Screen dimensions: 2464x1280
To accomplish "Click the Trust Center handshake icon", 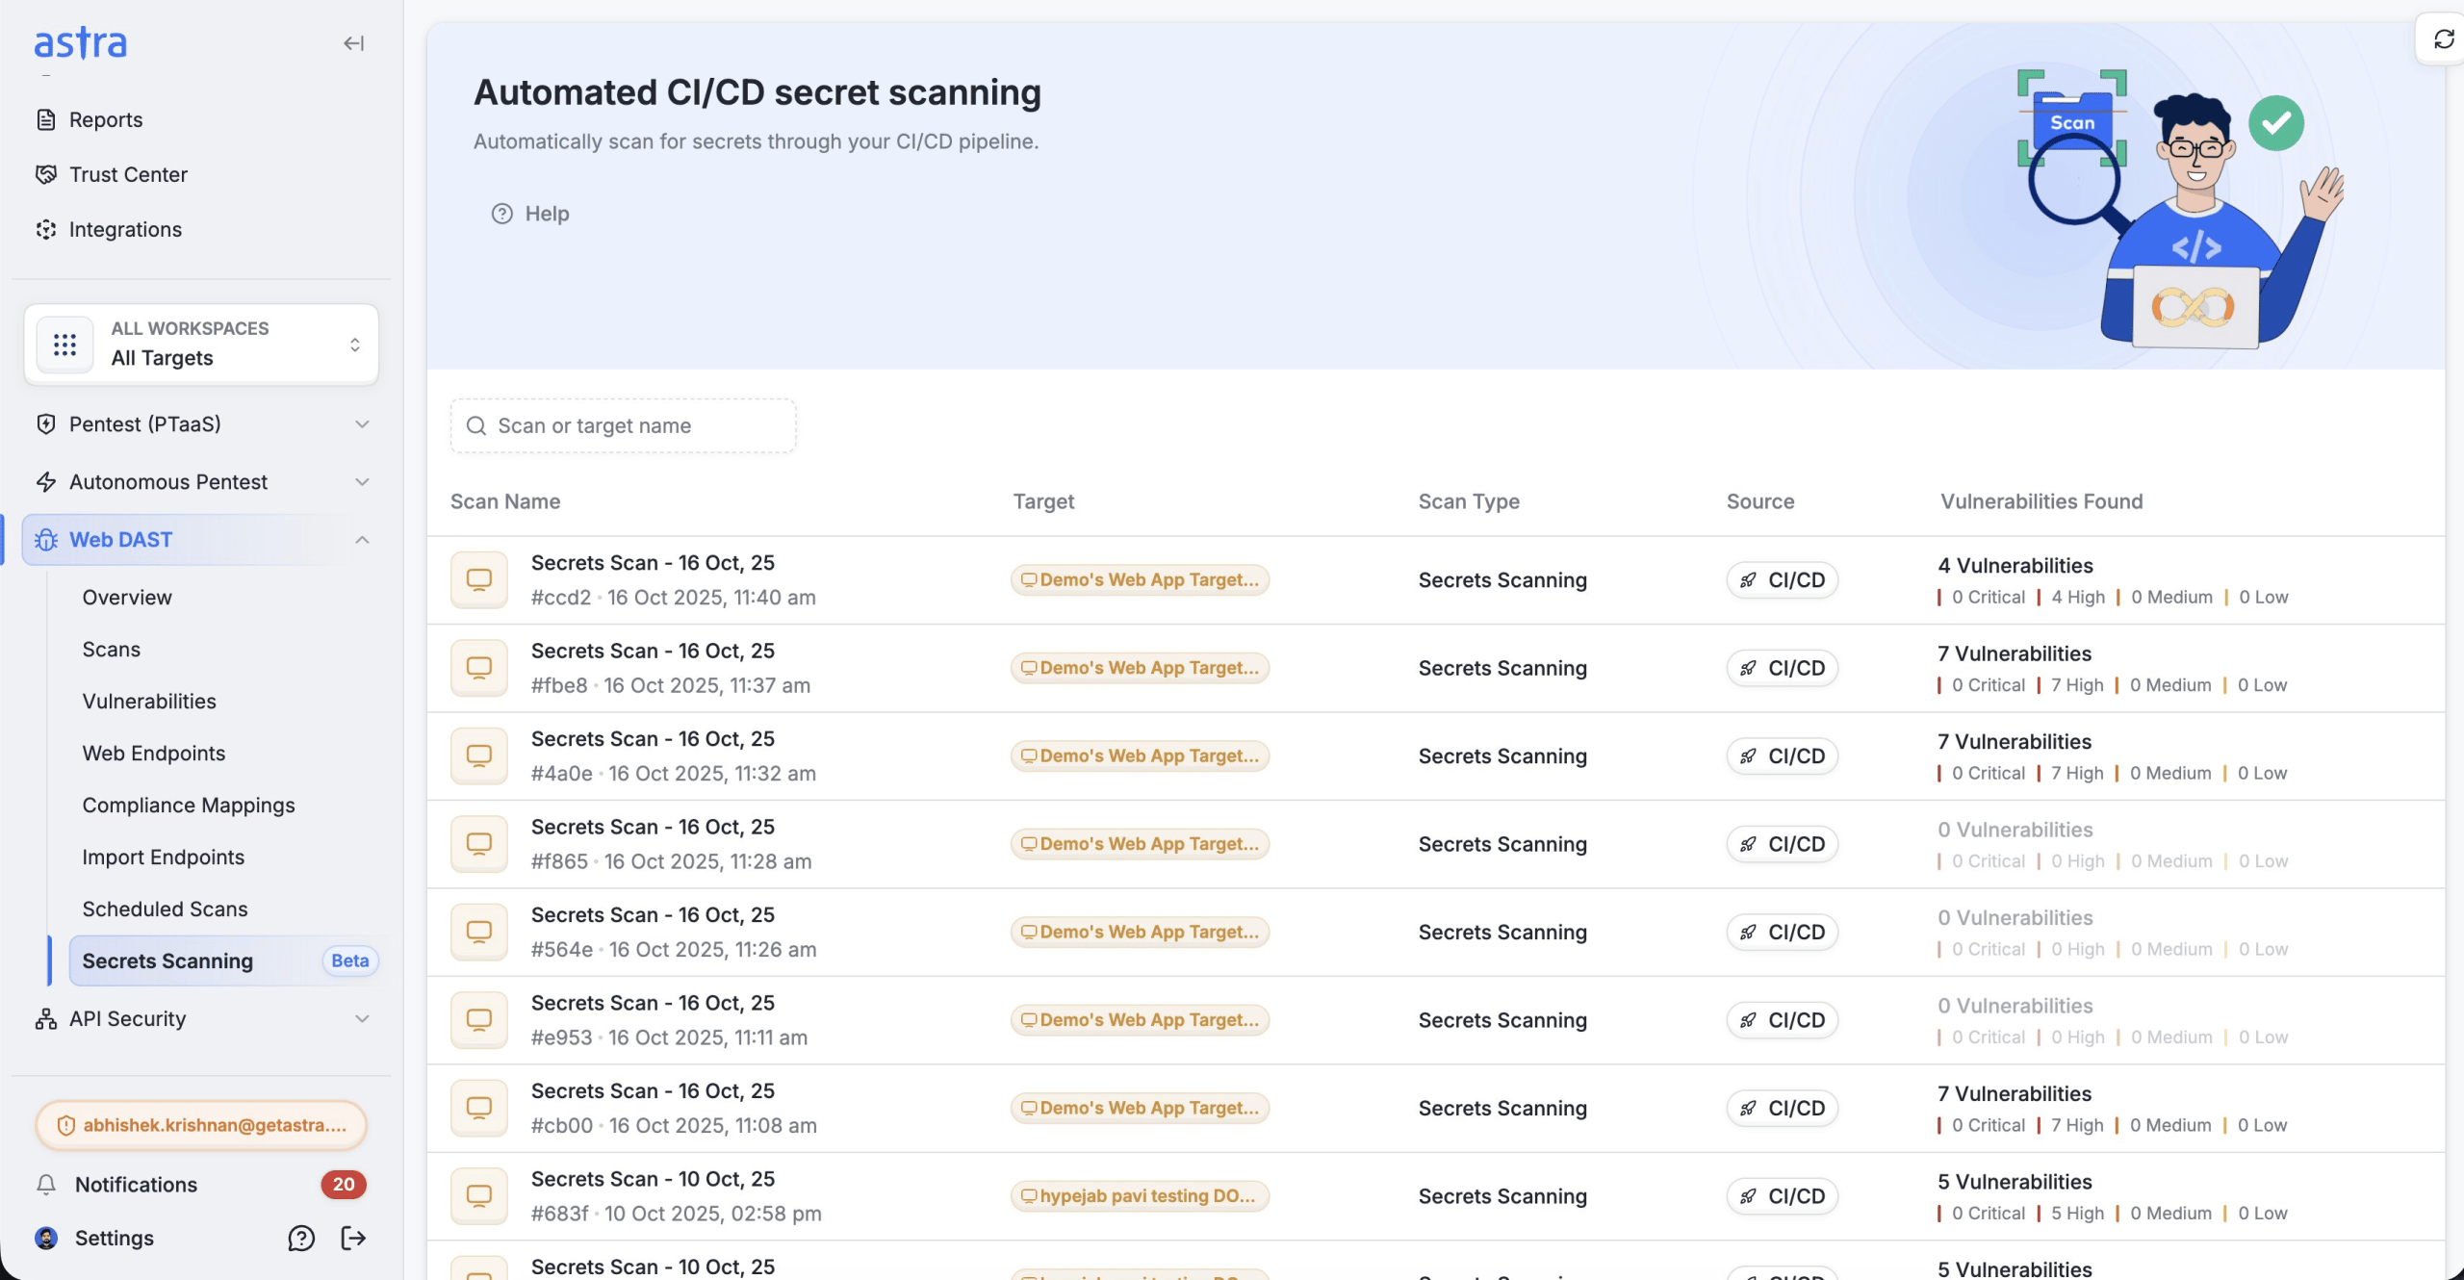I will (x=46, y=175).
